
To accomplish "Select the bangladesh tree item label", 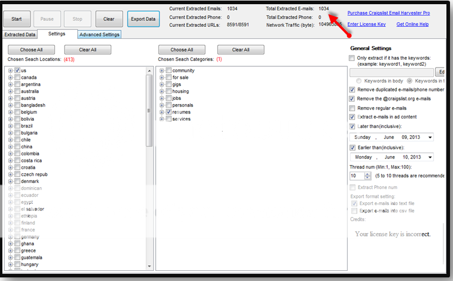I will tap(33, 105).
